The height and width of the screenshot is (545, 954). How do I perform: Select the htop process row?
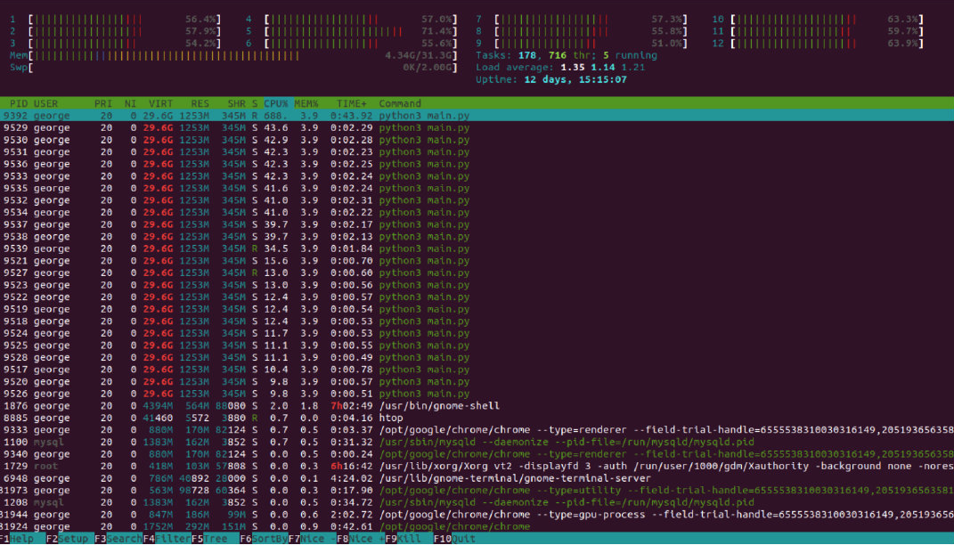point(477,418)
